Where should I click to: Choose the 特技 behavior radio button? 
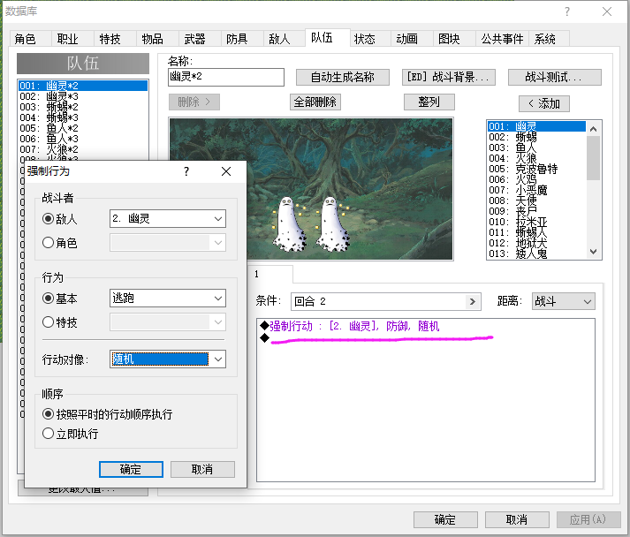tap(49, 322)
